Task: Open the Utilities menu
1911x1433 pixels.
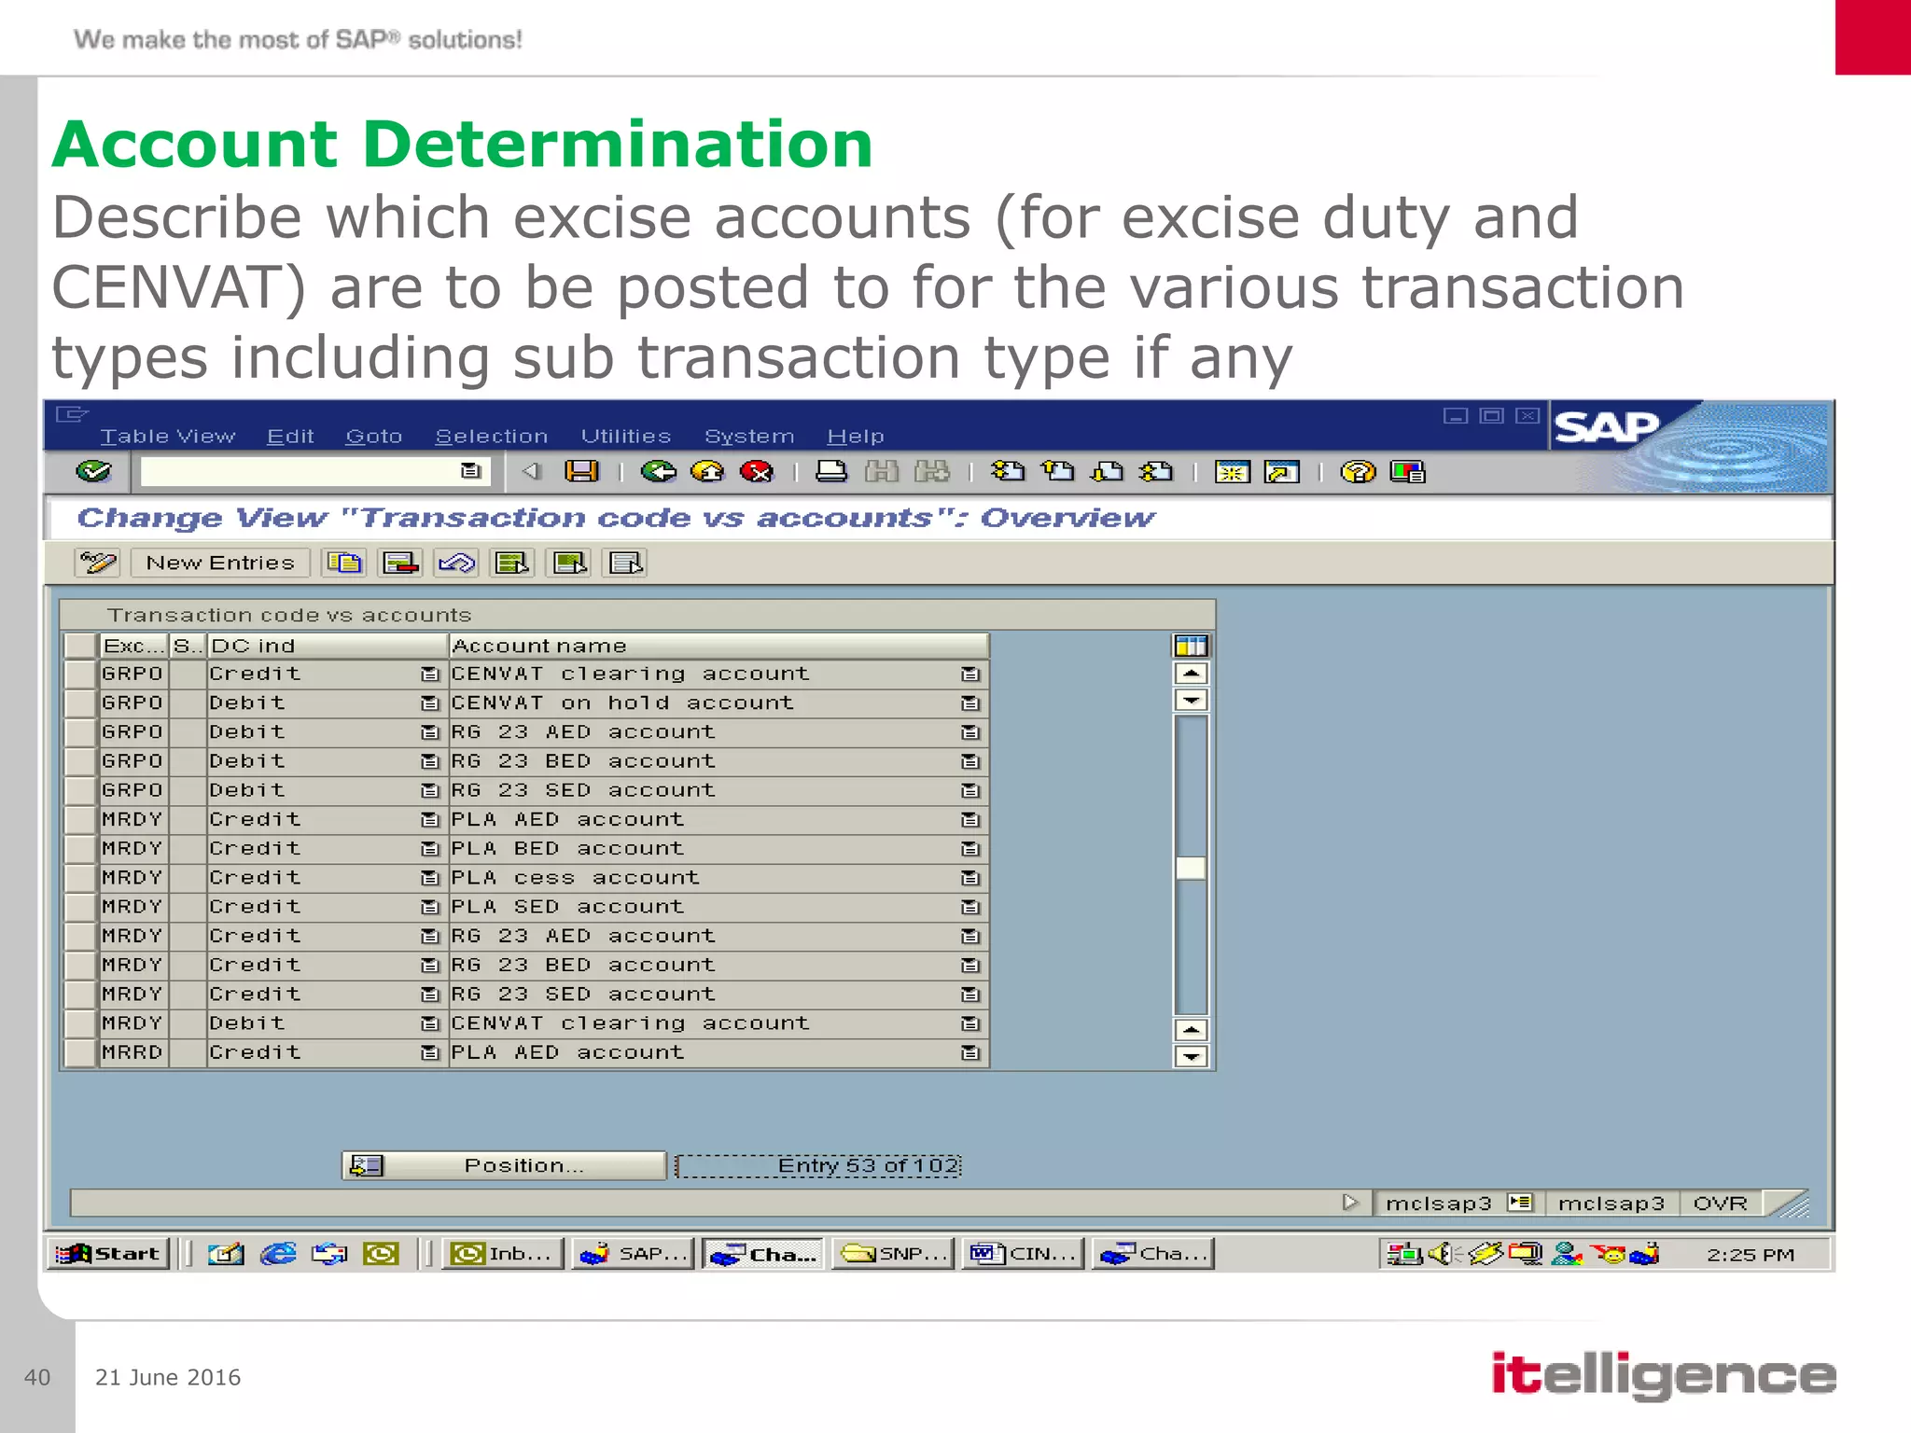Action: (x=626, y=437)
